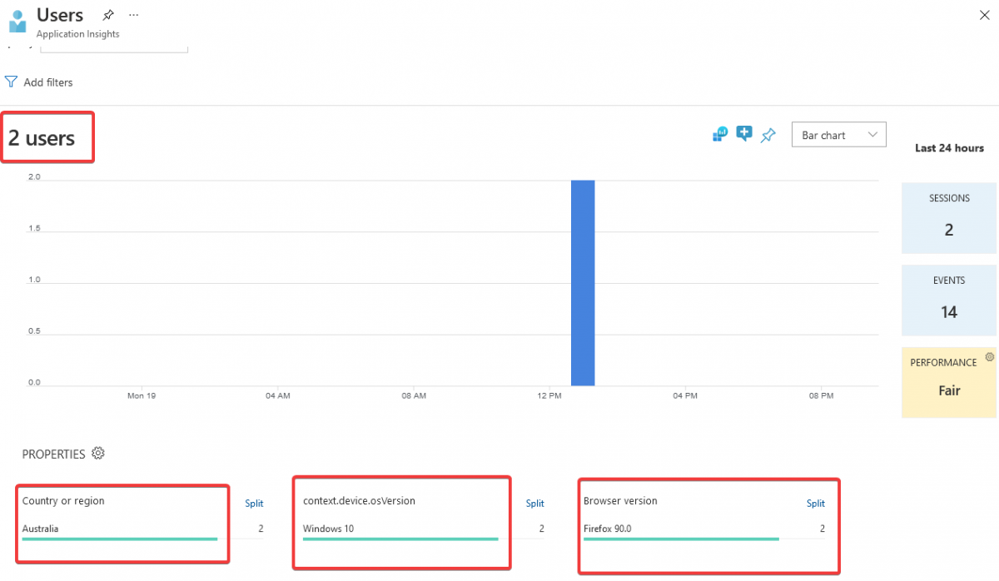Screen dimensions: 999x581
Task: Click the Add filters text
Action: [x=47, y=82]
